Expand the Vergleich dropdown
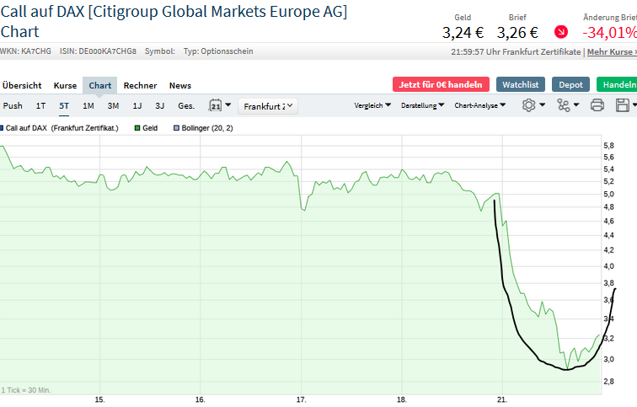The height and width of the screenshot is (407, 637). point(372,106)
